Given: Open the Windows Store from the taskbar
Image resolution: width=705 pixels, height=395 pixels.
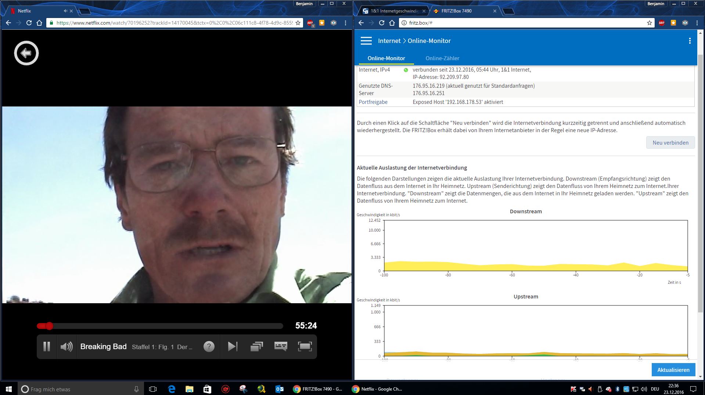Looking at the screenshot, I should [x=207, y=389].
